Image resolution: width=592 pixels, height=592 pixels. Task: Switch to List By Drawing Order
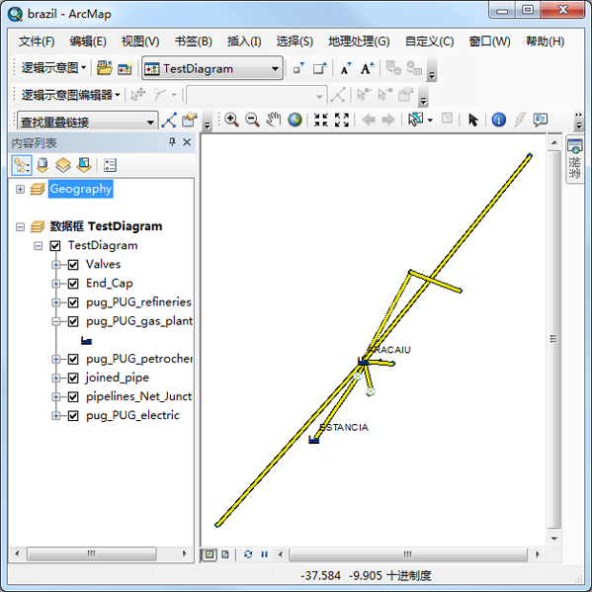pos(22,165)
